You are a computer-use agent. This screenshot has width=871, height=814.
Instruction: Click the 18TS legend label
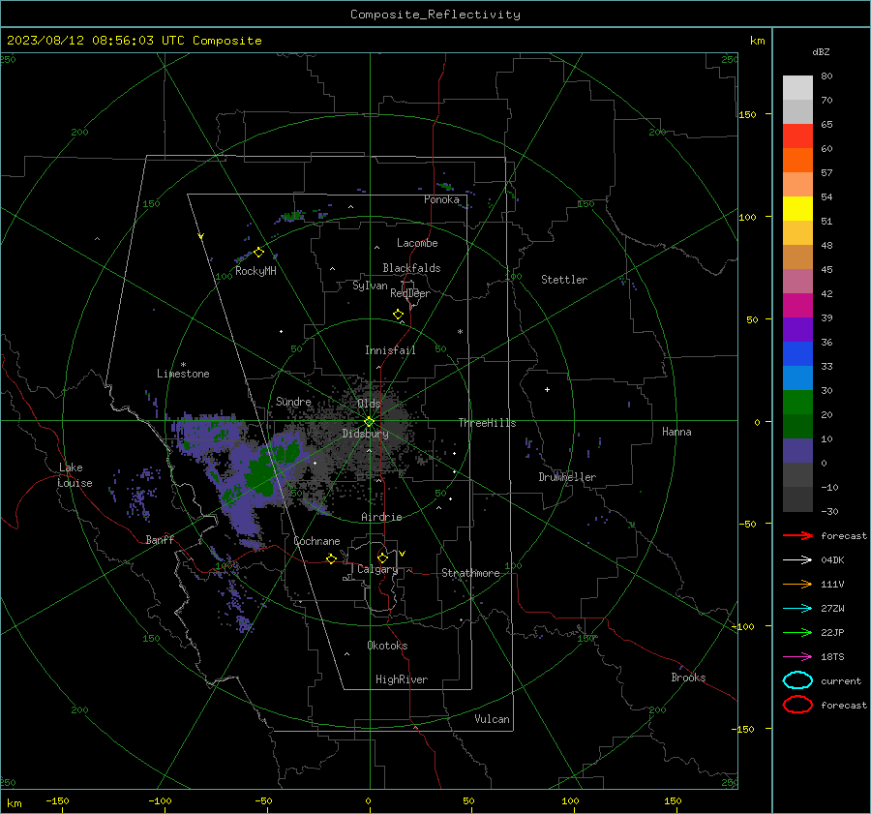click(832, 657)
